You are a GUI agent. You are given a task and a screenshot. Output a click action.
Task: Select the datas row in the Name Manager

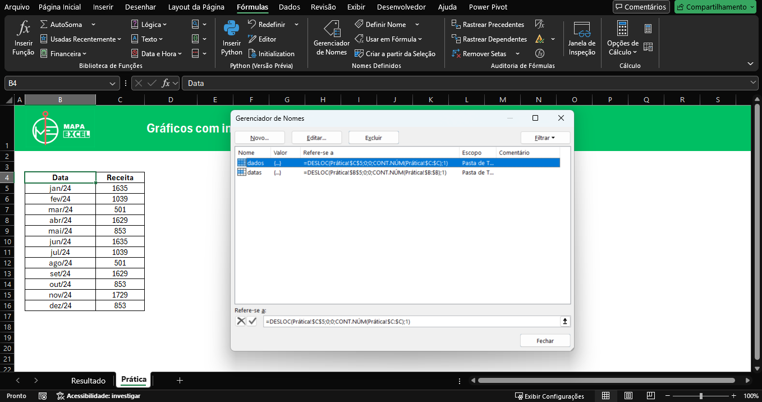[x=397, y=172]
